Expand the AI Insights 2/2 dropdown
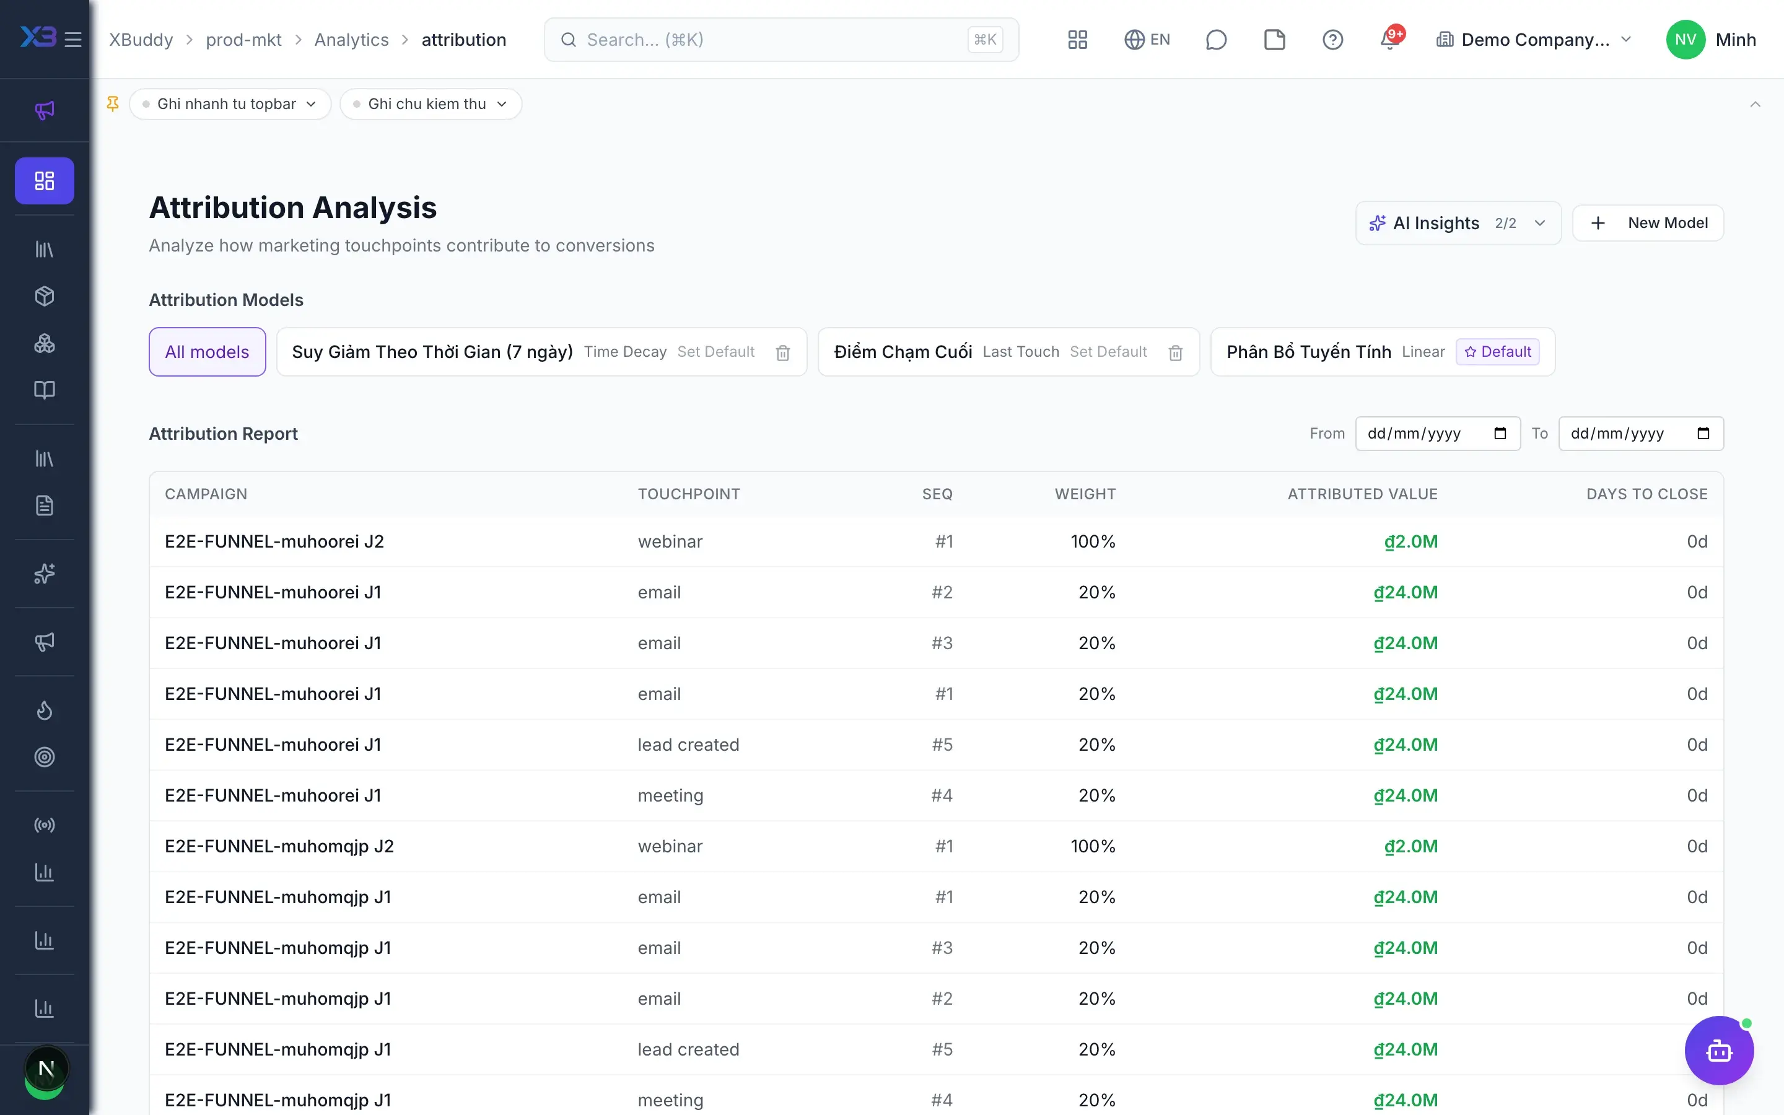The height and width of the screenshot is (1115, 1784). [x=1458, y=223]
